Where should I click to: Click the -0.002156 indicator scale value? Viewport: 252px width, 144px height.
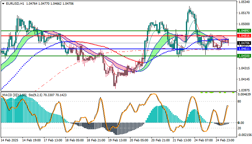pos(244,135)
